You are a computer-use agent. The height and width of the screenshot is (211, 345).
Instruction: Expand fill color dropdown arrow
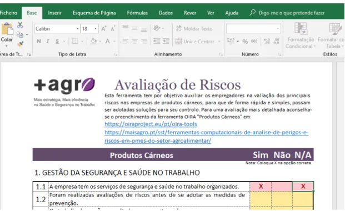[x=100, y=41]
